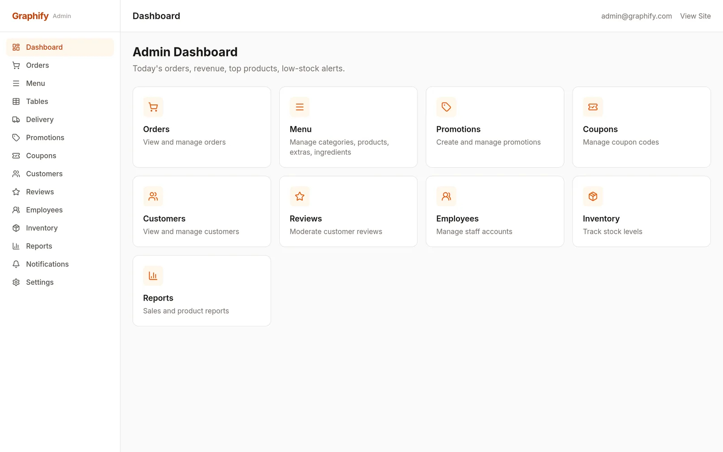Viewport: 723px width, 452px height.
Task: Go to Customers in the sidebar
Action: point(60,174)
